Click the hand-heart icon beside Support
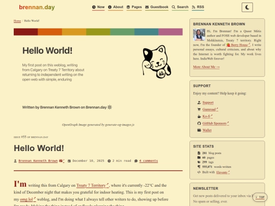 click(199, 102)
